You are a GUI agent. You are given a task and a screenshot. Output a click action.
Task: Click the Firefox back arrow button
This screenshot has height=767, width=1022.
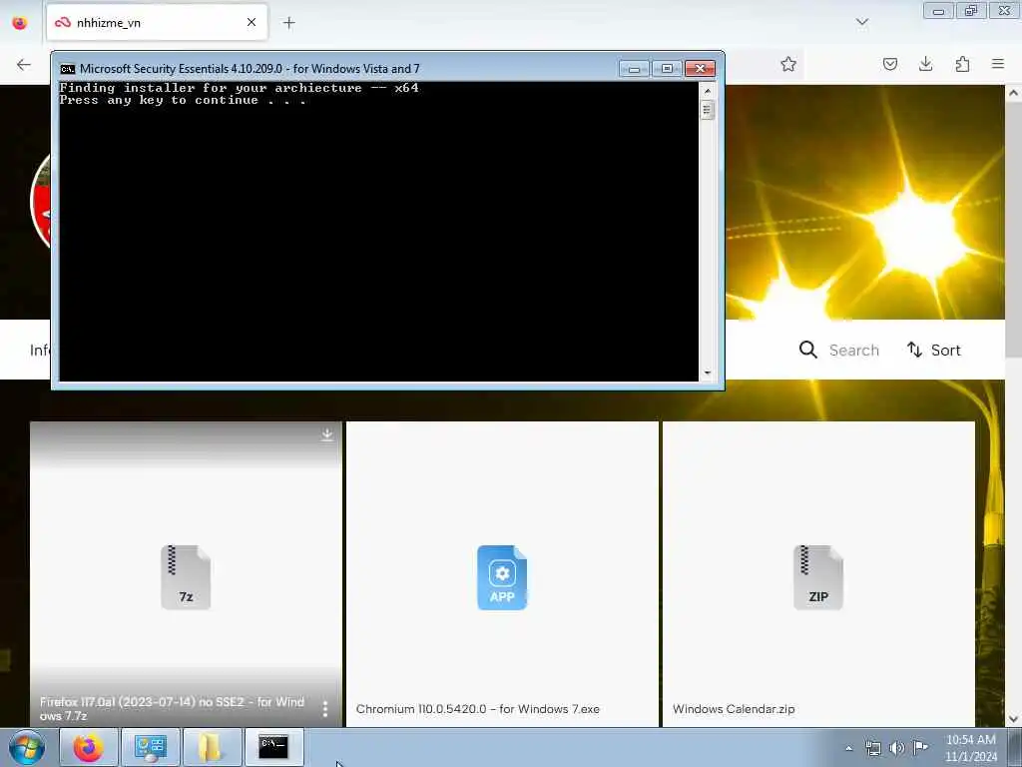[24, 64]
